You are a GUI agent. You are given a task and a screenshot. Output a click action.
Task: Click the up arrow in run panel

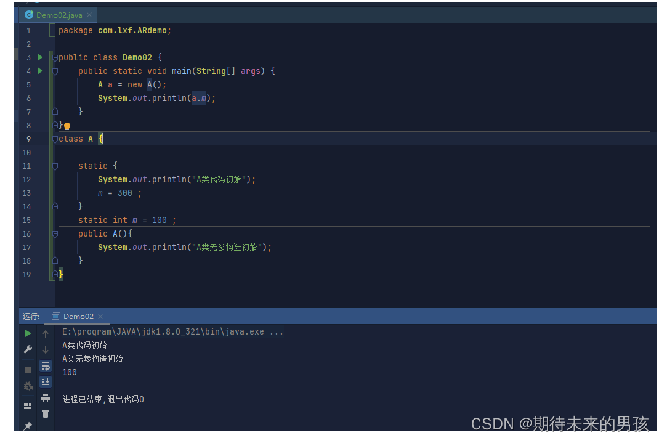(46, 334)
